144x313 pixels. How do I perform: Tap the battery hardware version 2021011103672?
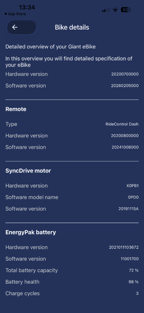(124, 247)
